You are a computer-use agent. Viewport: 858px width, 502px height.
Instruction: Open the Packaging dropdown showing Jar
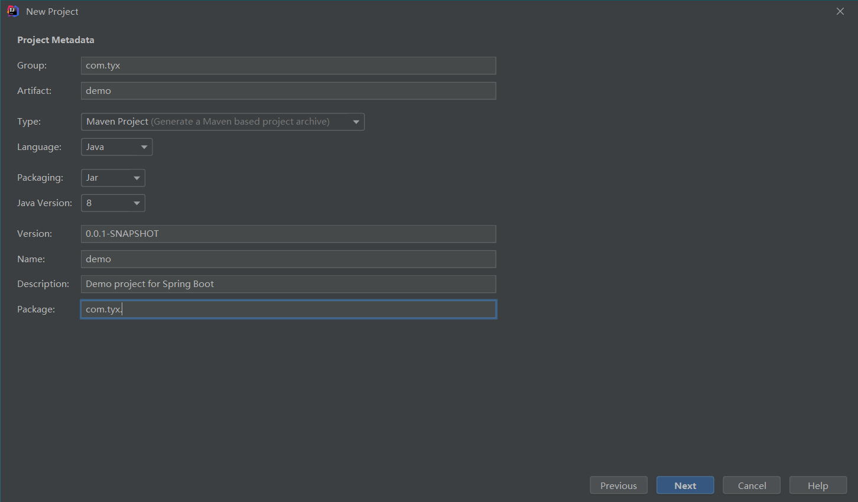click(113, 178)
